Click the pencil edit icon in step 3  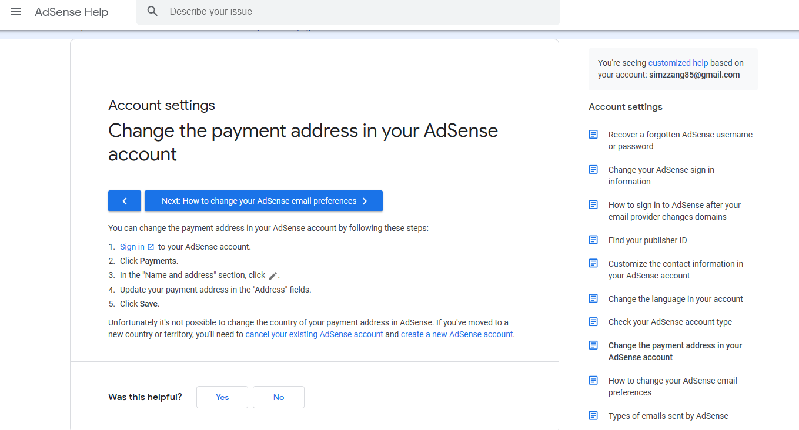point(273,276)
